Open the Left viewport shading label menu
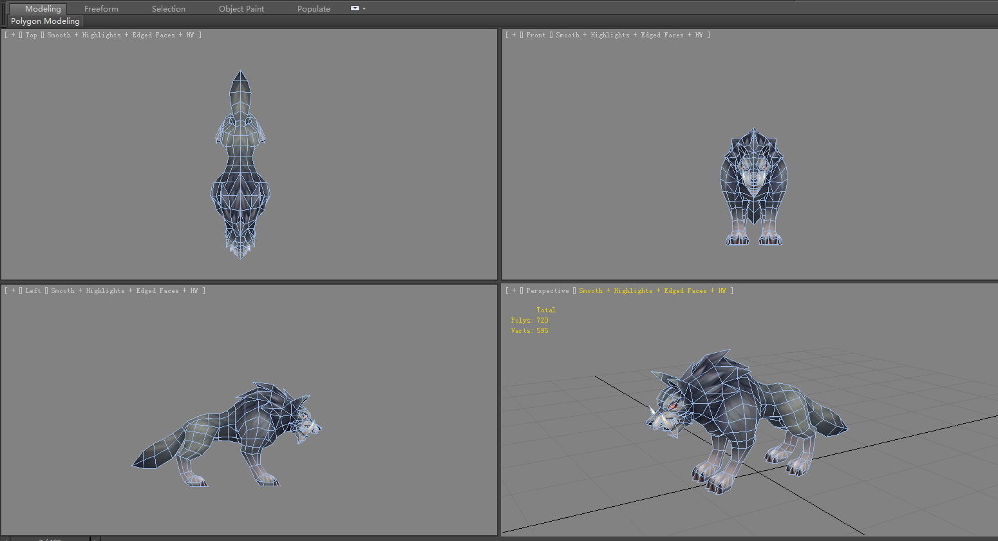 coord(128,290)
